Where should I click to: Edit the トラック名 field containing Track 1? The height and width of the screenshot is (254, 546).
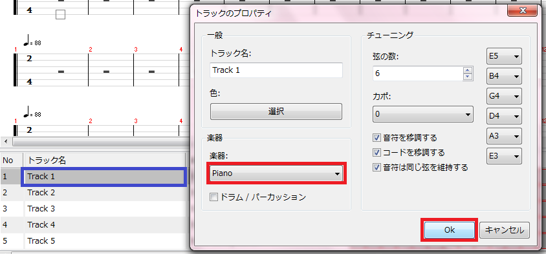point(276,70)
